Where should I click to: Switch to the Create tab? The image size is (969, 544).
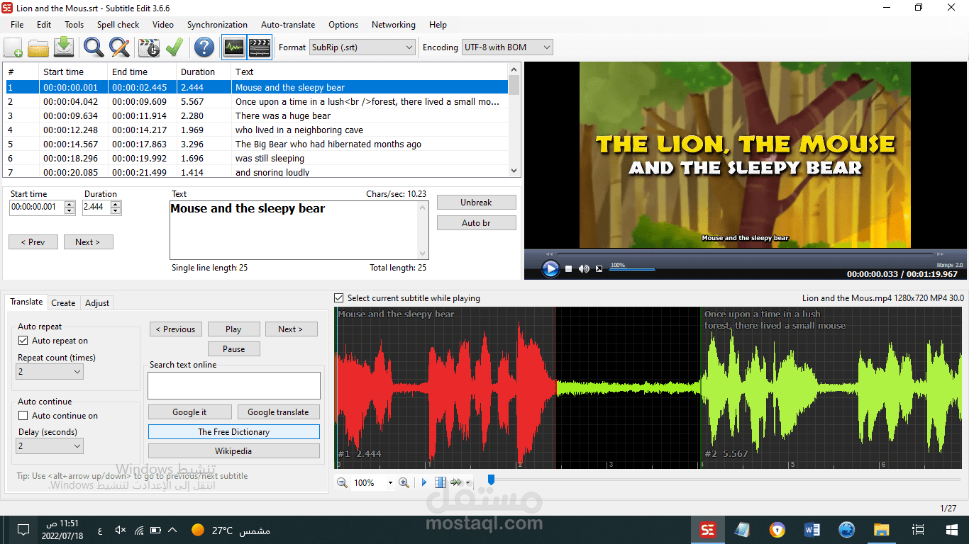(x=63, y=302)
